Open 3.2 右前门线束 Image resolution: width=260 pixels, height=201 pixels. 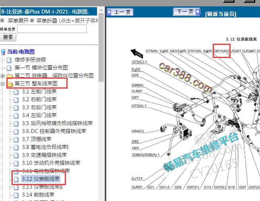pyautogui.click(x=39, y=99)
